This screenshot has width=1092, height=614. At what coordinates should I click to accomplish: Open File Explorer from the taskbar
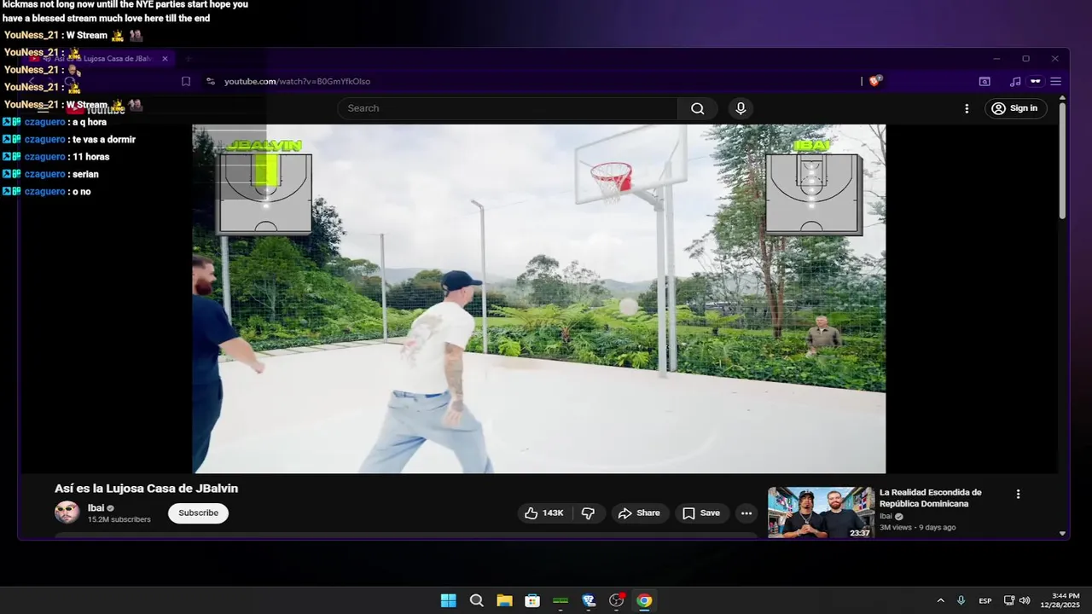click(504, 600)
